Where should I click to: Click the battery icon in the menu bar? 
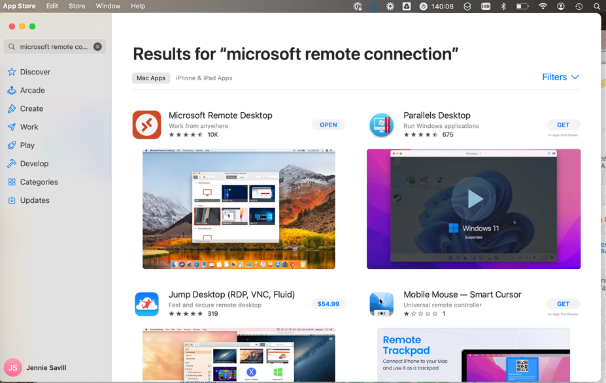click(x=522, y=6)
